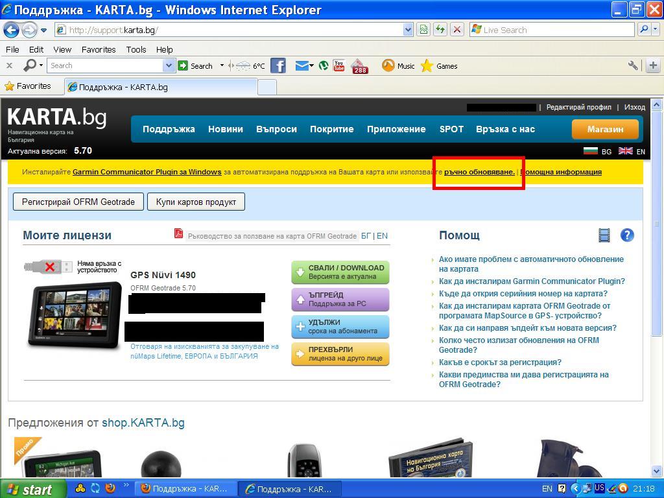Screen dimensions: 664x498
Task: Click the Windows start button
Action: tap(33, 489)
